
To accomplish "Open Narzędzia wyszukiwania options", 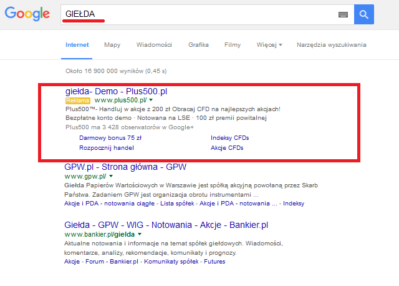I will [332, 45].
